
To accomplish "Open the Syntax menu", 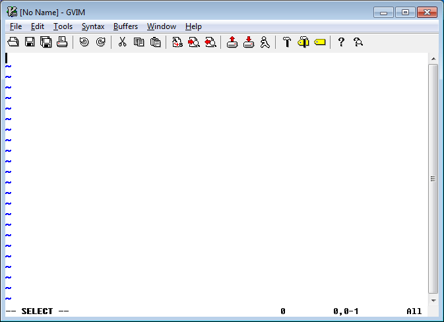I will 93,26.
